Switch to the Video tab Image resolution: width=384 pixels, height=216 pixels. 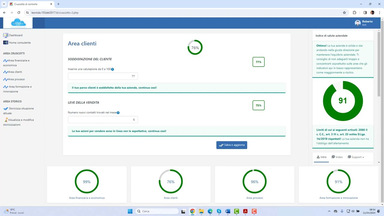click(x=337, y=157)
